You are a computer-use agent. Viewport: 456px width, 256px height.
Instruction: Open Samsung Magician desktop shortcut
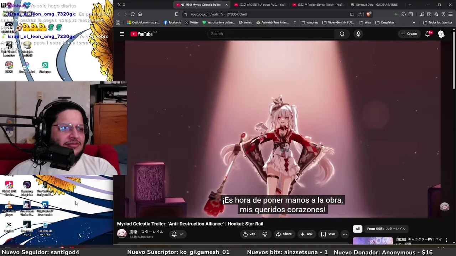[27, 188]
